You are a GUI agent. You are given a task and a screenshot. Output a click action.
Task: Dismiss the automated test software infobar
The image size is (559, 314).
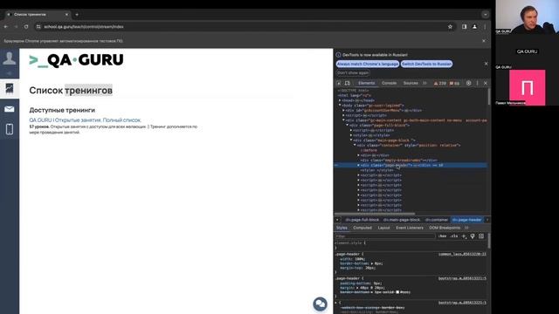pos(483,41)
